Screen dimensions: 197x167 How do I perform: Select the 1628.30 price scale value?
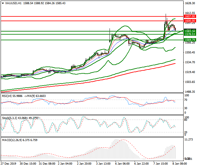coord(190,3)
